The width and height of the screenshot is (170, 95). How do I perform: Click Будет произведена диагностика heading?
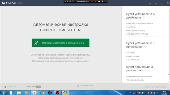139,69
